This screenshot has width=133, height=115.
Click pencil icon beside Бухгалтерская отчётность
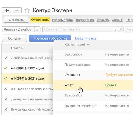(6, 109)
